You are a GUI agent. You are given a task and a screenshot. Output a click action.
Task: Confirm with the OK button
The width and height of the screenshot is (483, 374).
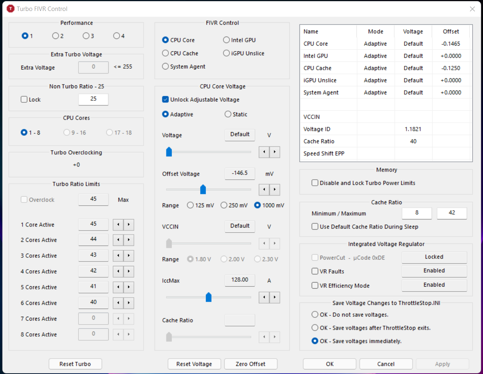(x=330, y=364)
